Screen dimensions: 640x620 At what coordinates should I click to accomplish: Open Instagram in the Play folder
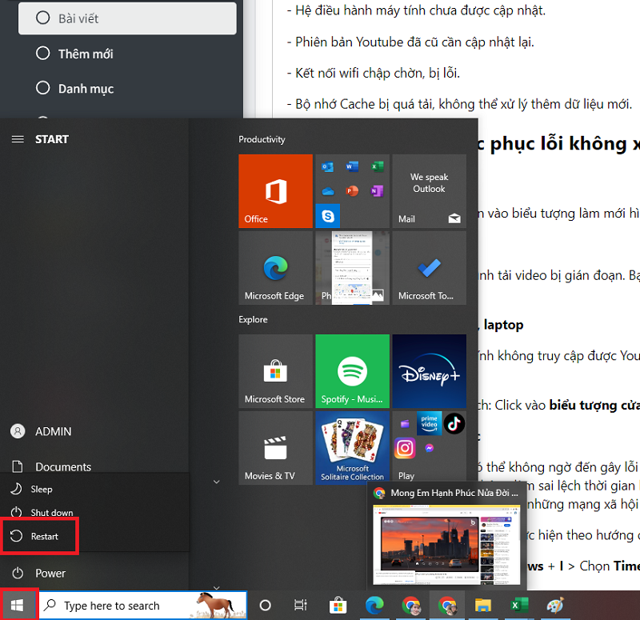tap(405, 448)
